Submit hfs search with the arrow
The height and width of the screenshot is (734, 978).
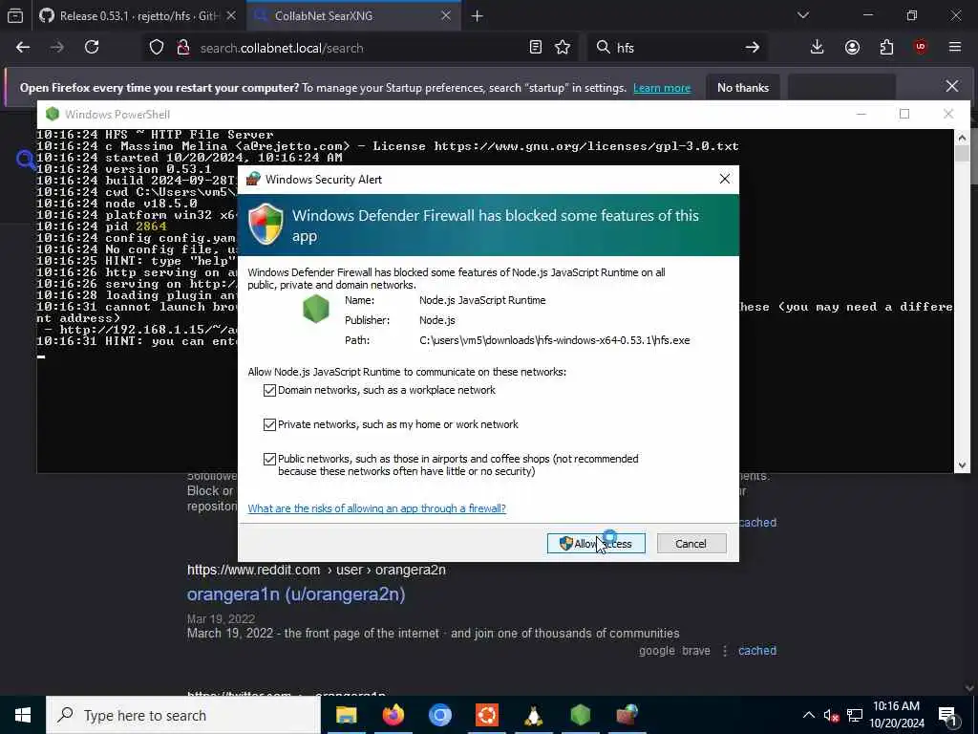click(x=753, y=48)
